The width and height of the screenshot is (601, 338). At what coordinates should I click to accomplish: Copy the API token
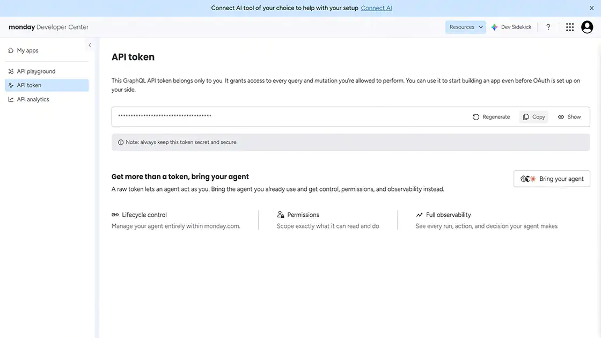click(x=534, y=117)
